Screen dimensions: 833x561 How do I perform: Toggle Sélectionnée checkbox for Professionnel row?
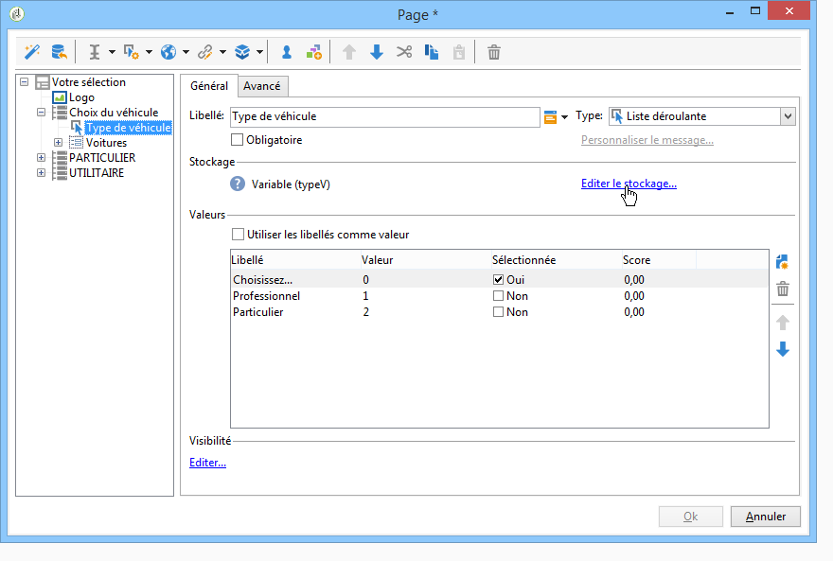pos(498,296)
